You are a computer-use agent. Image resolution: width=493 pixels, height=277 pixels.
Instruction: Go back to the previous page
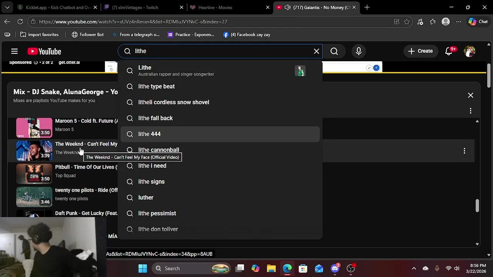coord(7,22)
